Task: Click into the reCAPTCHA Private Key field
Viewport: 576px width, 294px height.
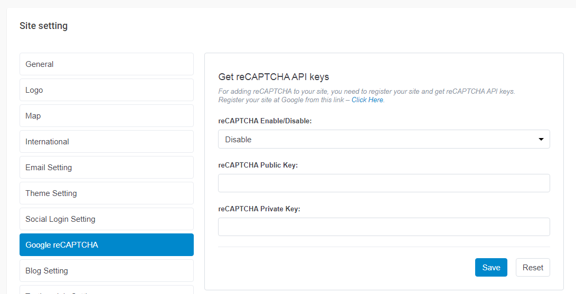Action: pyautogui.click(x=383, y=227)
